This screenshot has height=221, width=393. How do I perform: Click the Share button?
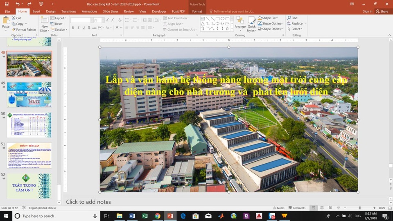coord(382,11)
